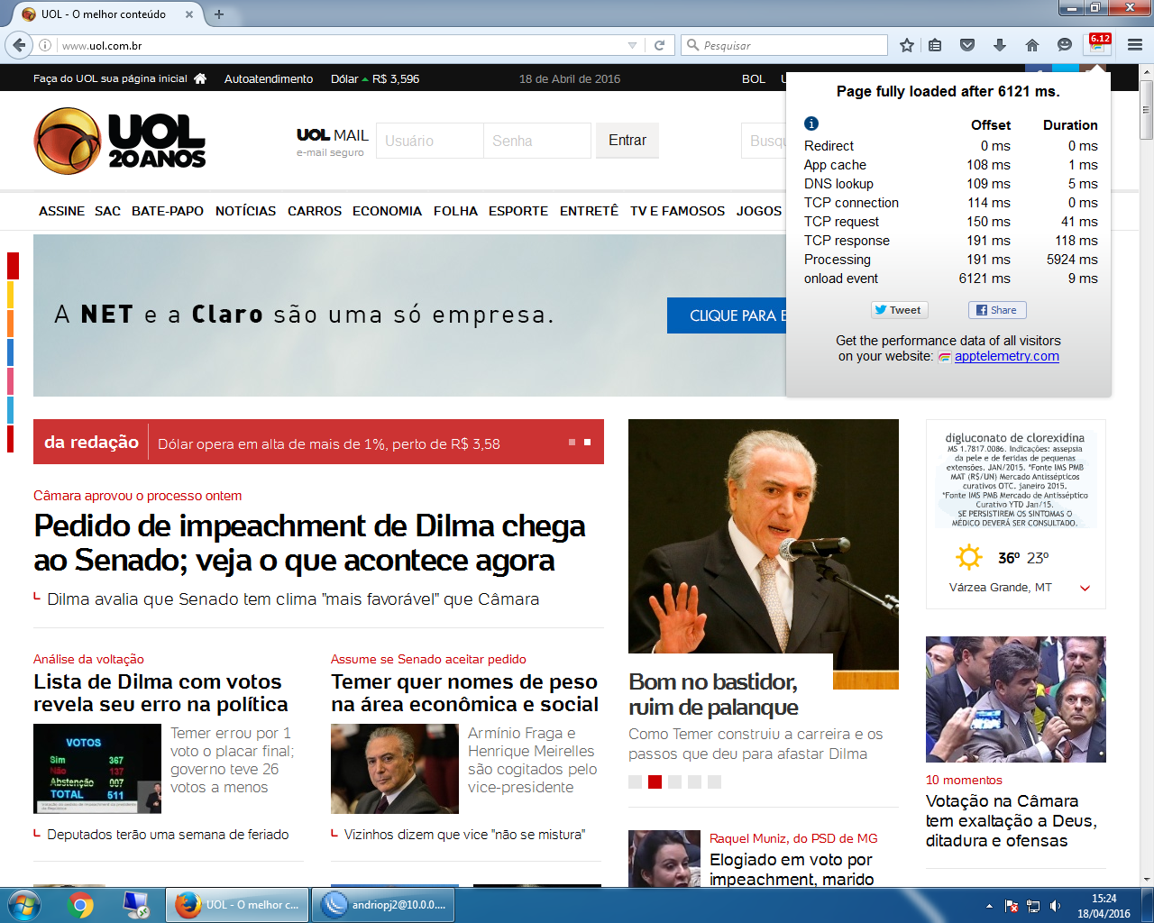Viewport: 1154px width, 923px height.
Task: Reload the current page
Action: [x=659, y=45]
